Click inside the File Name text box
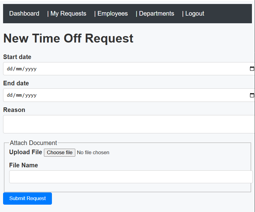Viewport: 255px width, 212px height. (131, 177)
